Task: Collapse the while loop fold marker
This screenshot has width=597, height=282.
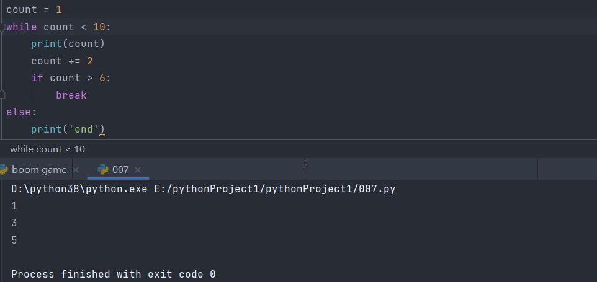Action: pos(2,28)
